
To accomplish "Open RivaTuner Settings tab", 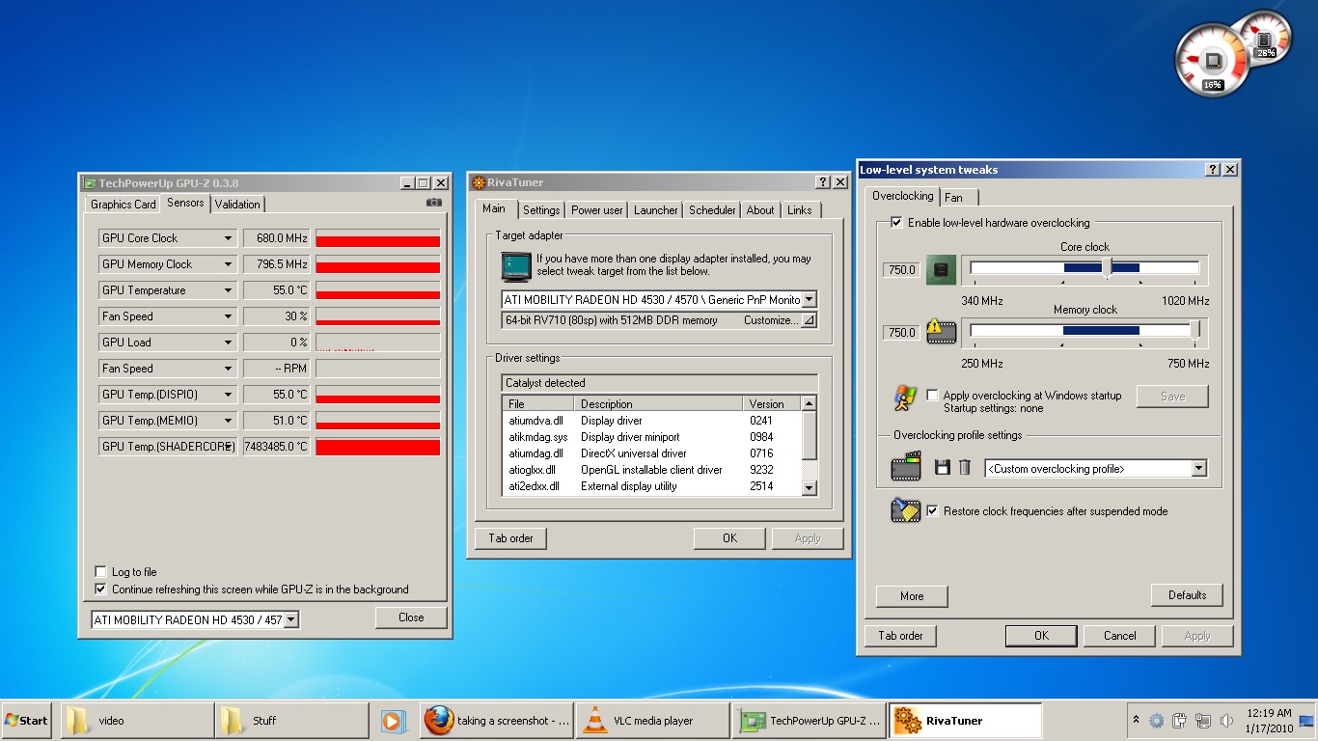I will point(541,210).
